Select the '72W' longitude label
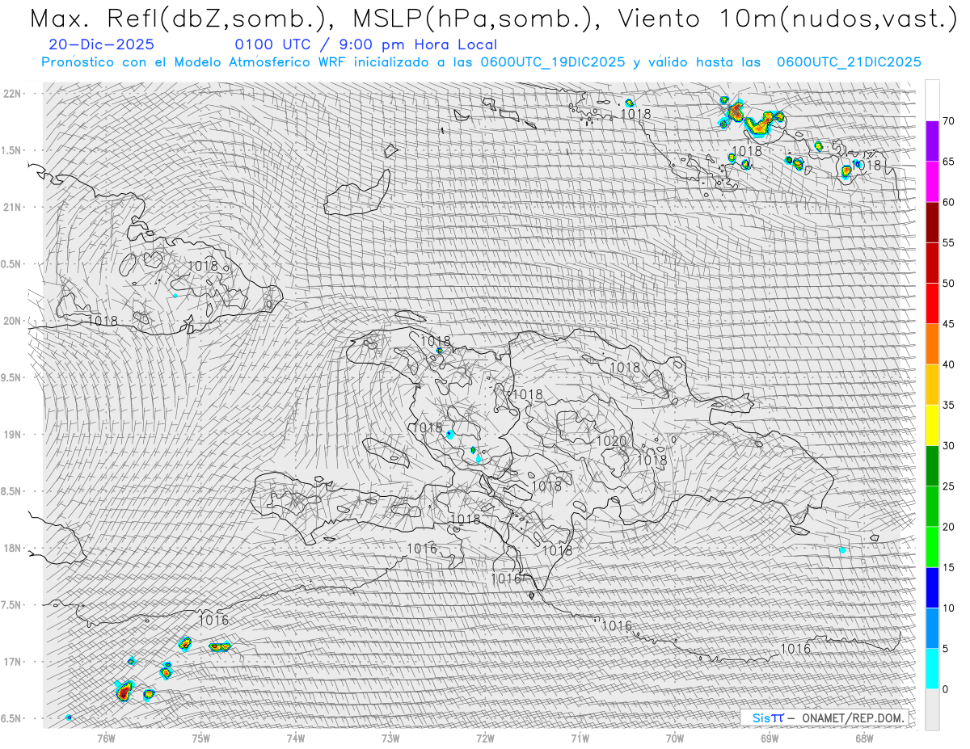Viewport: 970px width, 749px height. click(485, 738)
